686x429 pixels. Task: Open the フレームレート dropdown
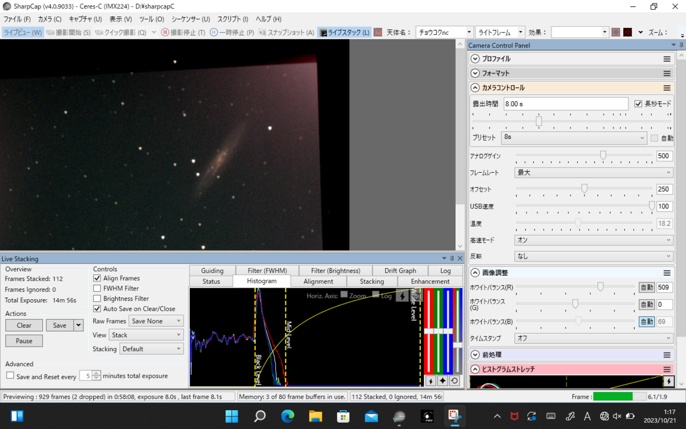(593, 172)
